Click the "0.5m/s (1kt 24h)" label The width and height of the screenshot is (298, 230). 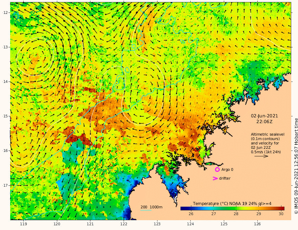coord(266,152)
